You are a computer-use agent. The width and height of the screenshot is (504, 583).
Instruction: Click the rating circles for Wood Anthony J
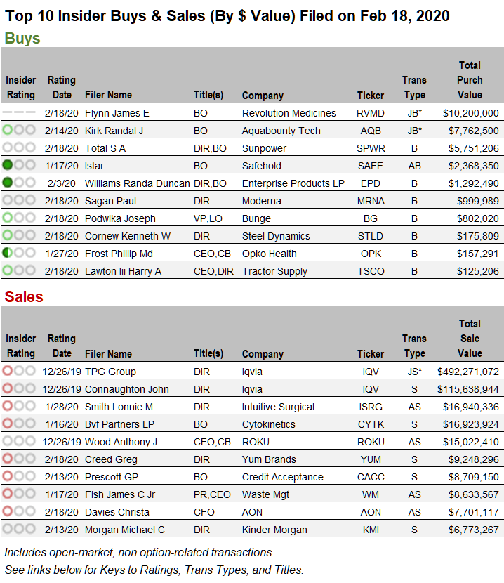pos(19,442)
